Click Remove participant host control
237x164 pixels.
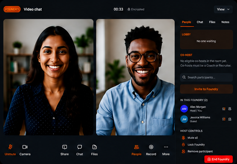point(197,151)
